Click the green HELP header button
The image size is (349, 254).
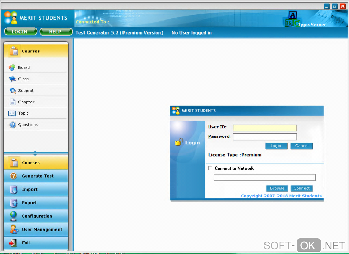pos(56,31)
